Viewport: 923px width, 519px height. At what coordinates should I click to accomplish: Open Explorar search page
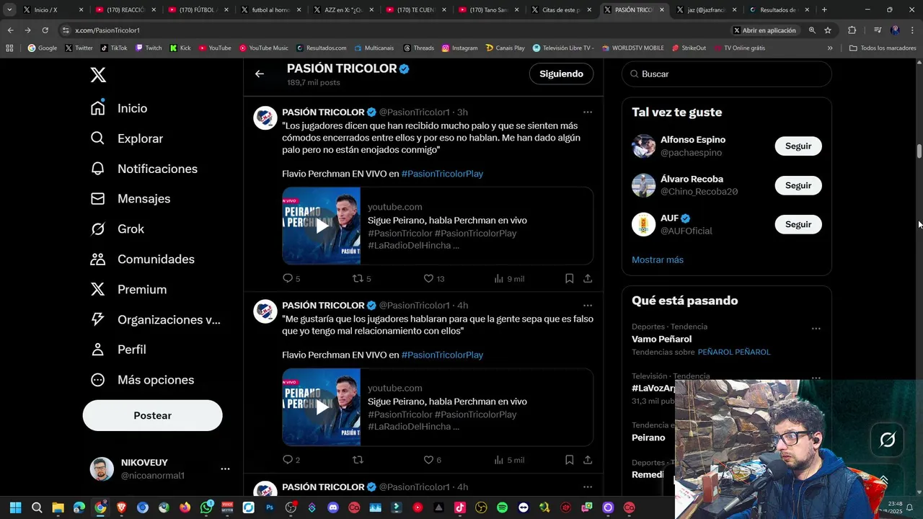click(127, 138)
